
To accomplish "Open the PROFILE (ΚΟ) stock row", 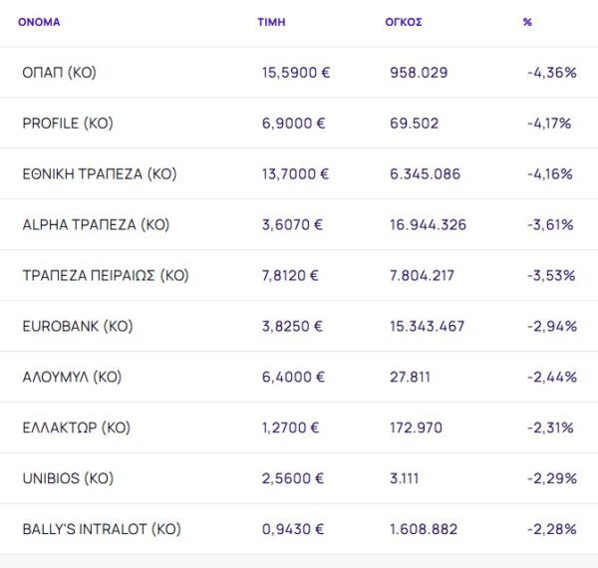I will pos(68,124).
